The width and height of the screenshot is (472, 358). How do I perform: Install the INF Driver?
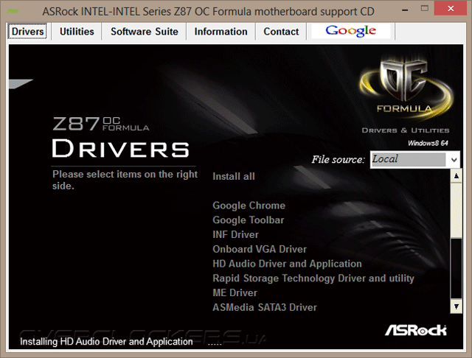coord(235,234)
